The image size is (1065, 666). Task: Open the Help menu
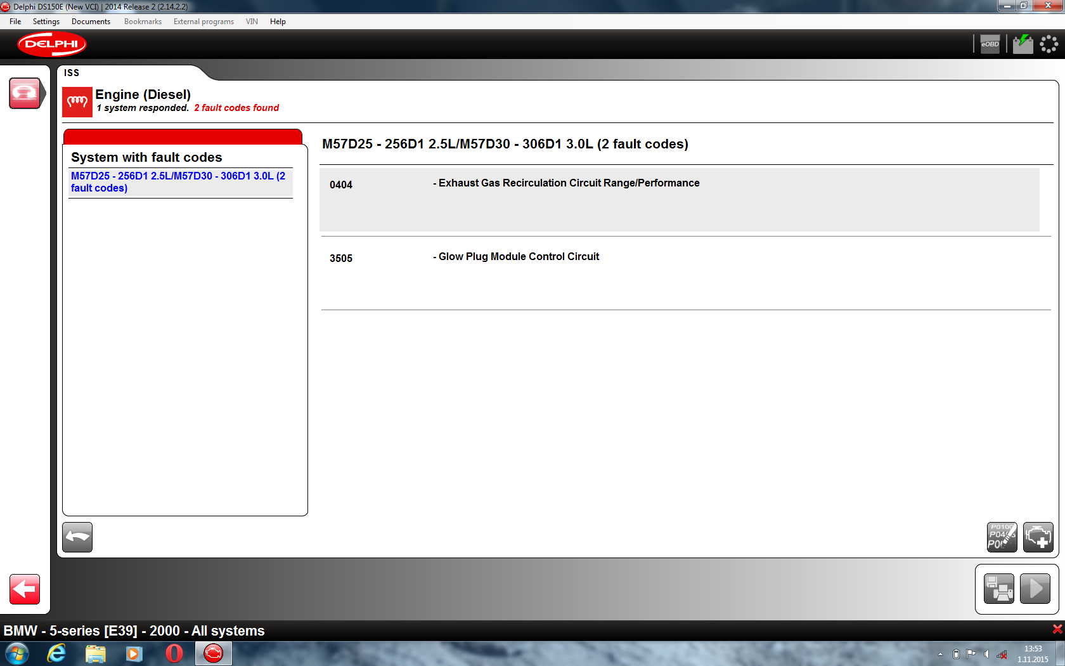pos(278,22)
